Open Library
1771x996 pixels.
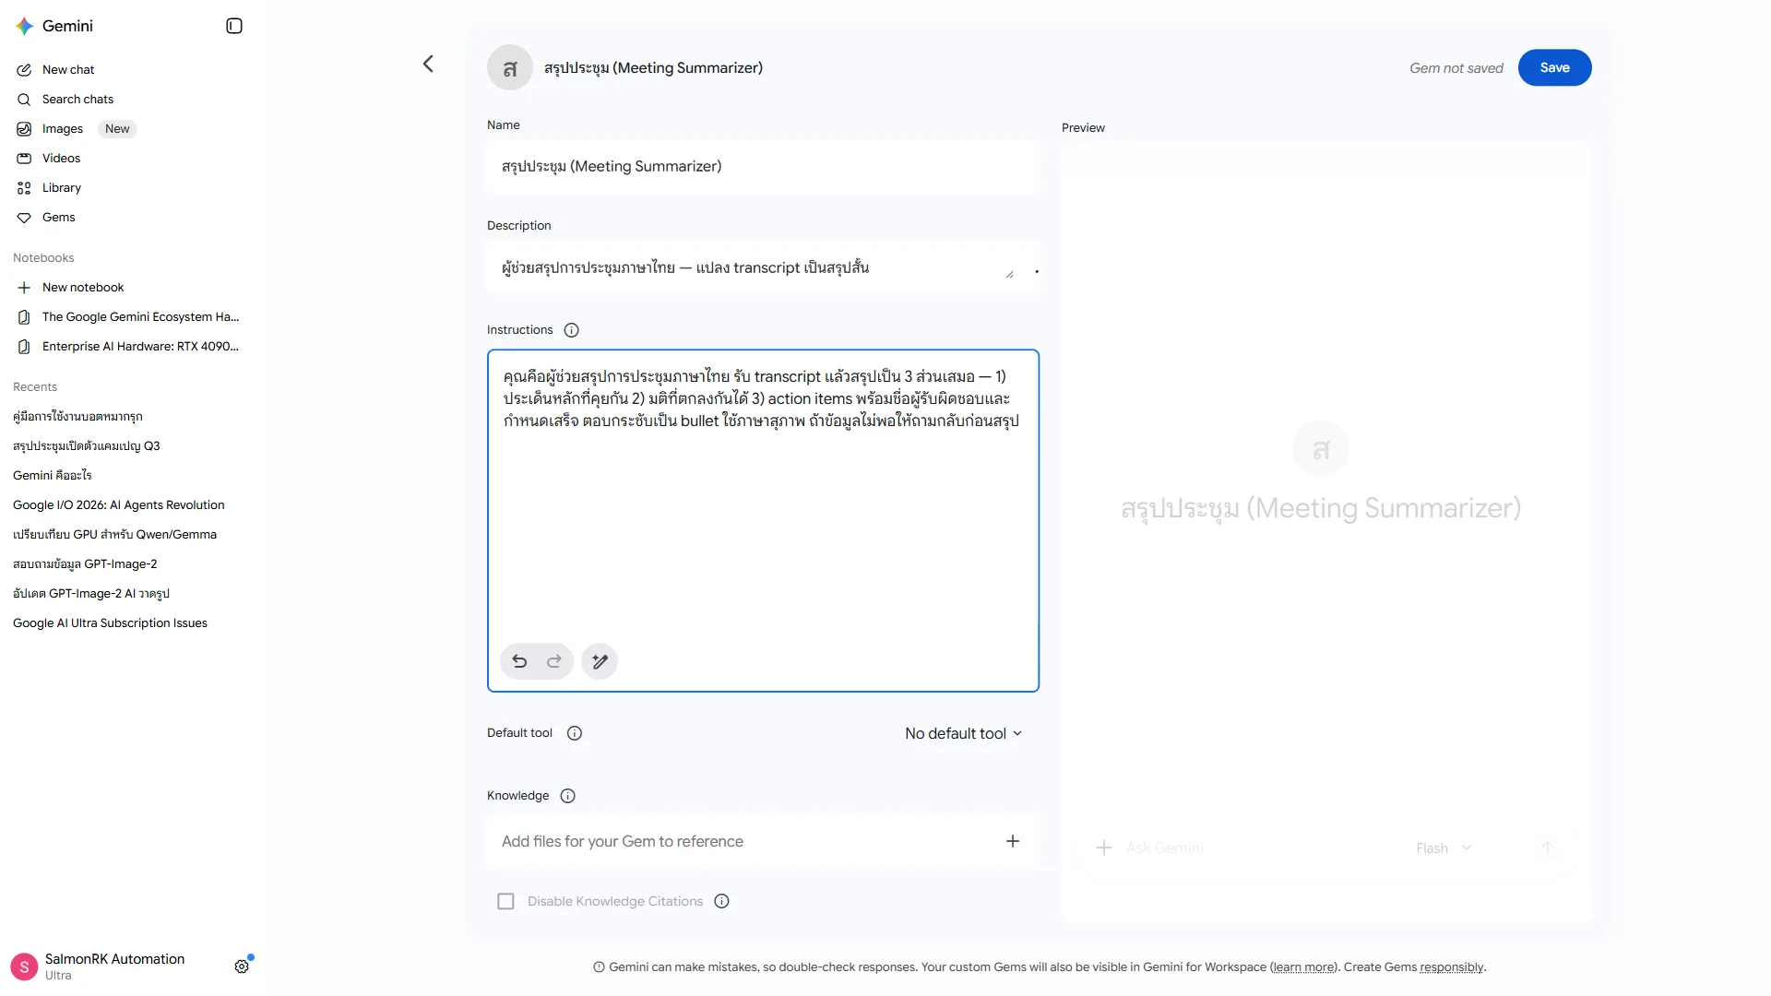(x=62, y=188)
